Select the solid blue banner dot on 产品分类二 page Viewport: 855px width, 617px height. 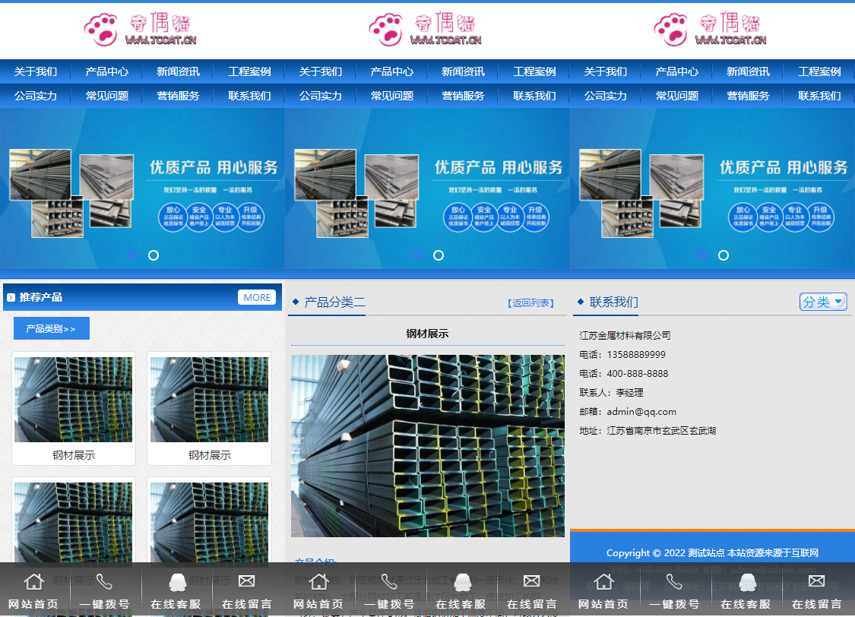pos(417,255)
